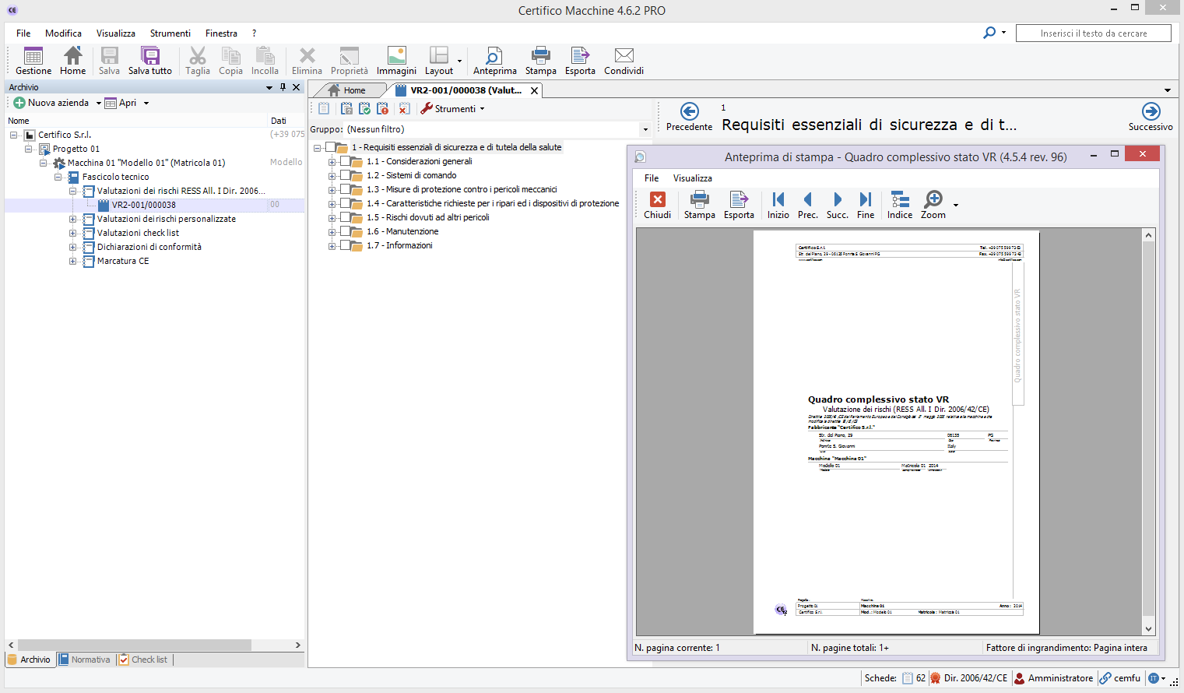The height and width of the screenshot is (693, 1184).
Task: Click Esporta in the print preview window
Action: (x=739, y=205)
